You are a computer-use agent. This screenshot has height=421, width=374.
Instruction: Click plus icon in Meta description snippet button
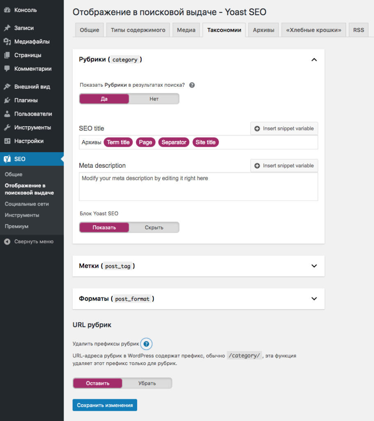257,166
